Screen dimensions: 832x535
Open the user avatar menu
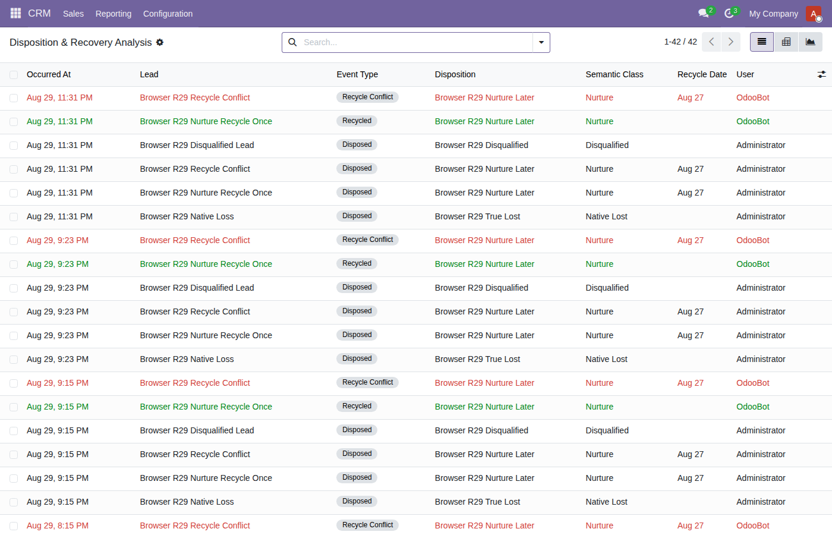814,14
